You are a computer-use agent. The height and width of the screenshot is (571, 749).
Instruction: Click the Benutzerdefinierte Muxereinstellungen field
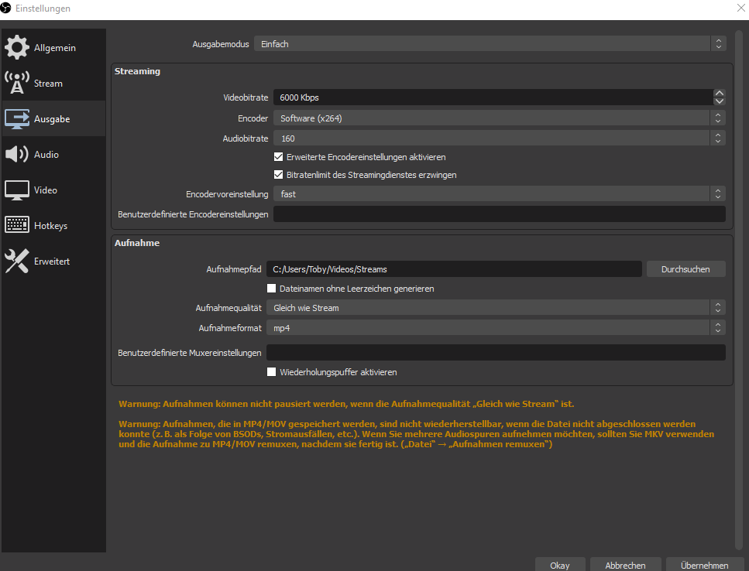496,352
